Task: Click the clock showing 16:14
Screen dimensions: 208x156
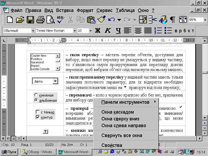Action: [x=201, y=152]
